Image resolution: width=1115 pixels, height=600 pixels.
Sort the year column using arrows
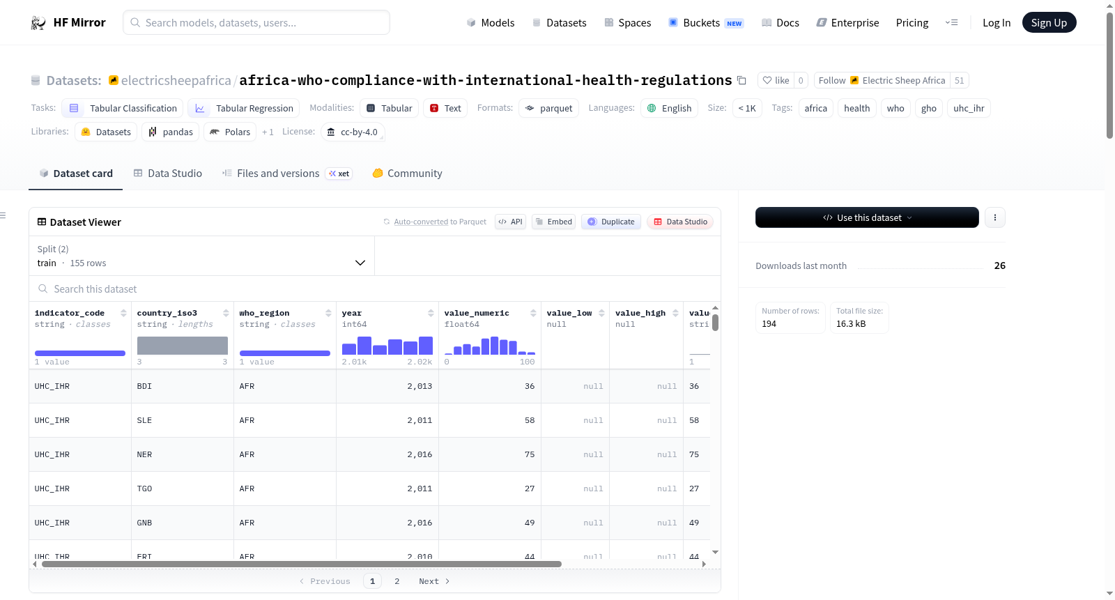click(x=431, y=313)
